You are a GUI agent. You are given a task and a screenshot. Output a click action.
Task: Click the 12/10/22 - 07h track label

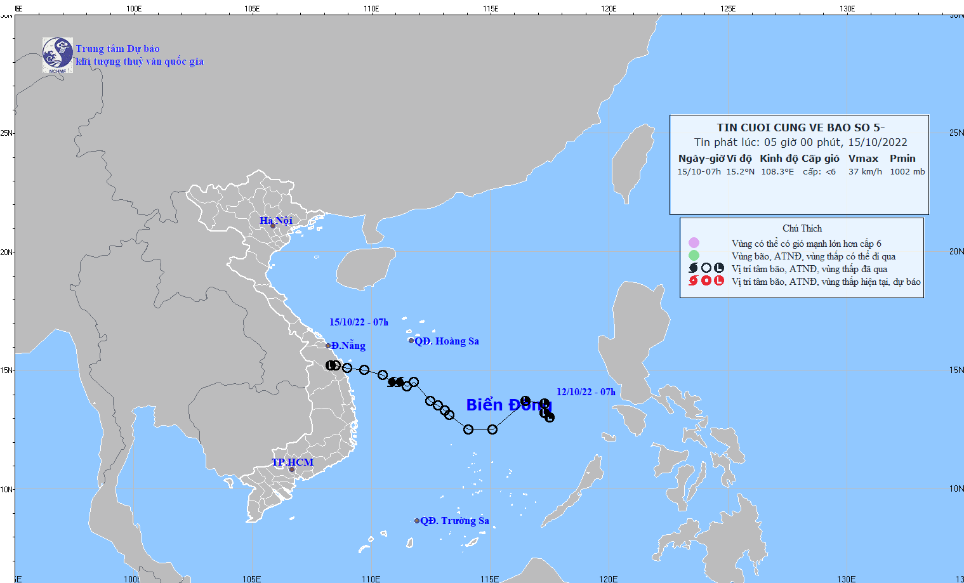click(x=586, y=392)
